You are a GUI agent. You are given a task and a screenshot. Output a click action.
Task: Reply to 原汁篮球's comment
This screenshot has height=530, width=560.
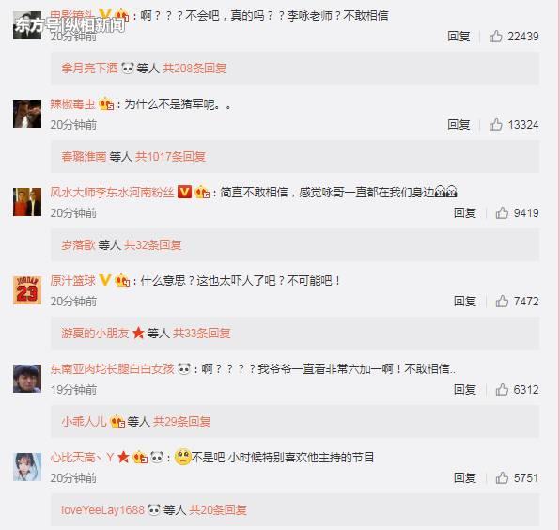pyautogui.click(x=465, y=302)
